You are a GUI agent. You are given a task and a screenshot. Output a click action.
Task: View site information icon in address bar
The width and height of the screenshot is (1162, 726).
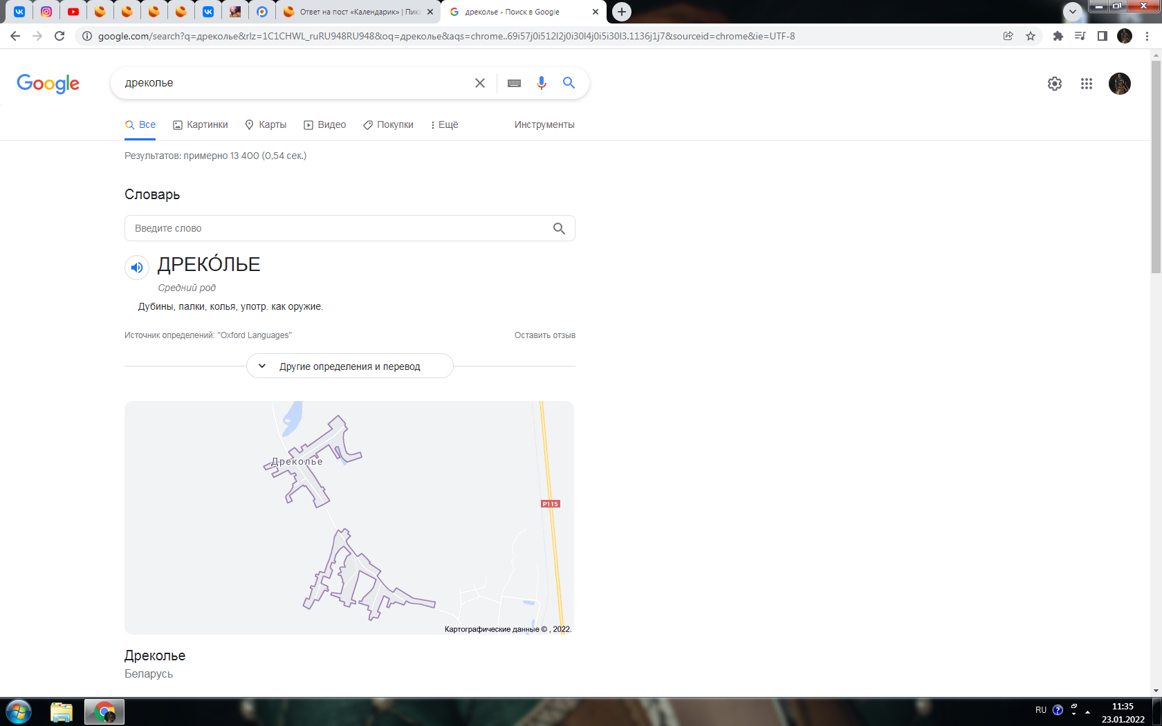[x=87, y=36]
